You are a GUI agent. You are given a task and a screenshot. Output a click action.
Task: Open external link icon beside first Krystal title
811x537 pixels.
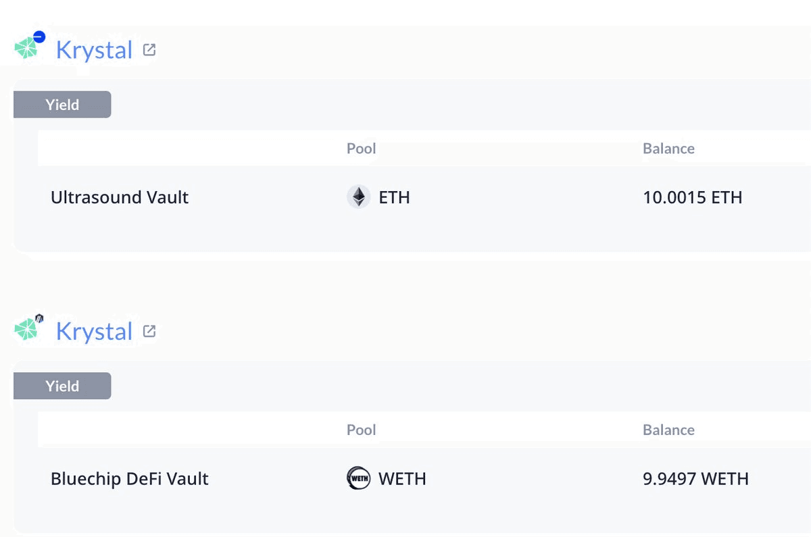149,49
